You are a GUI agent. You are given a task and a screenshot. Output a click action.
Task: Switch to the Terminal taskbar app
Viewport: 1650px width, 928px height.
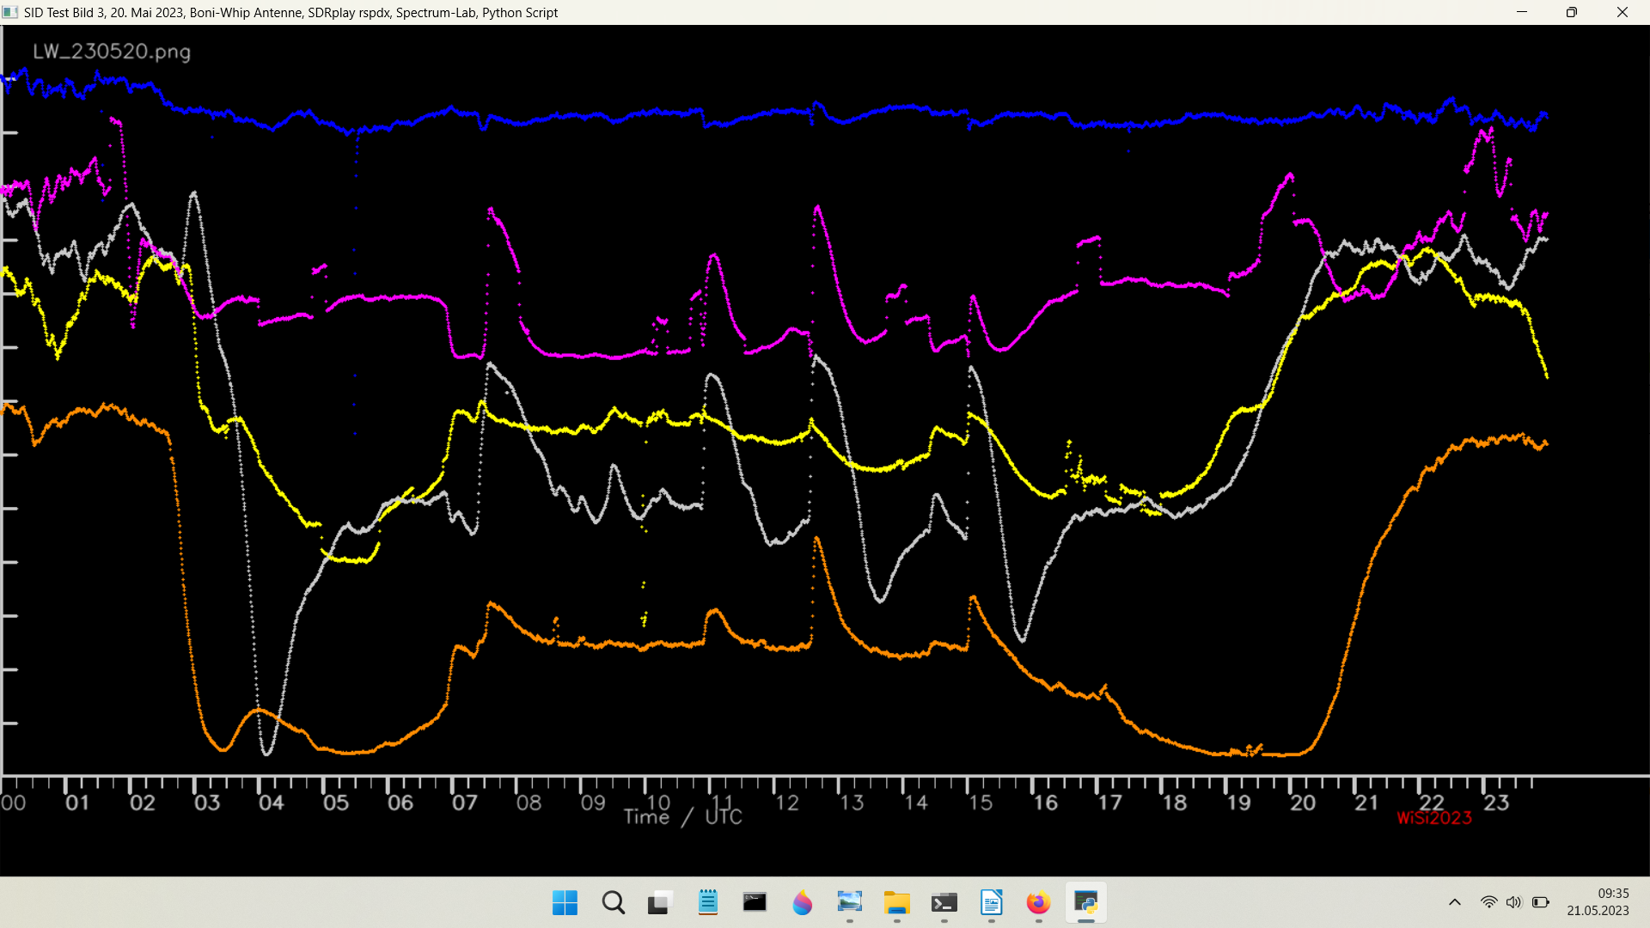(944, 903)
